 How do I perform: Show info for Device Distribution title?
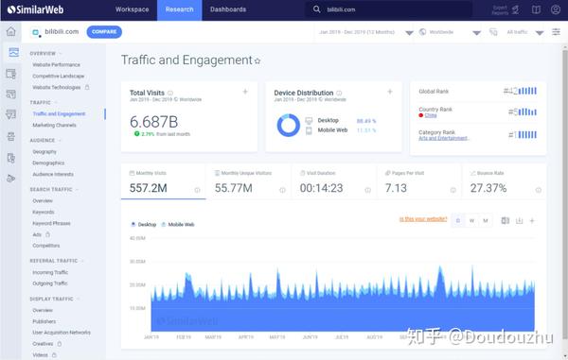point(339,93)
